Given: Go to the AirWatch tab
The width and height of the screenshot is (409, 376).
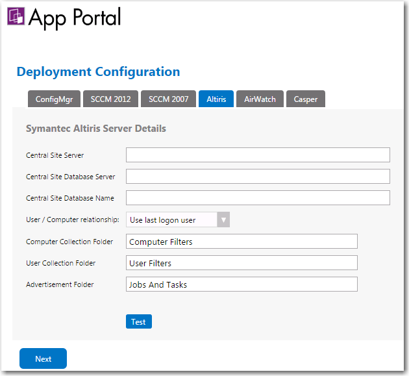Looking at the screenshot, I should tap(260, 99).
